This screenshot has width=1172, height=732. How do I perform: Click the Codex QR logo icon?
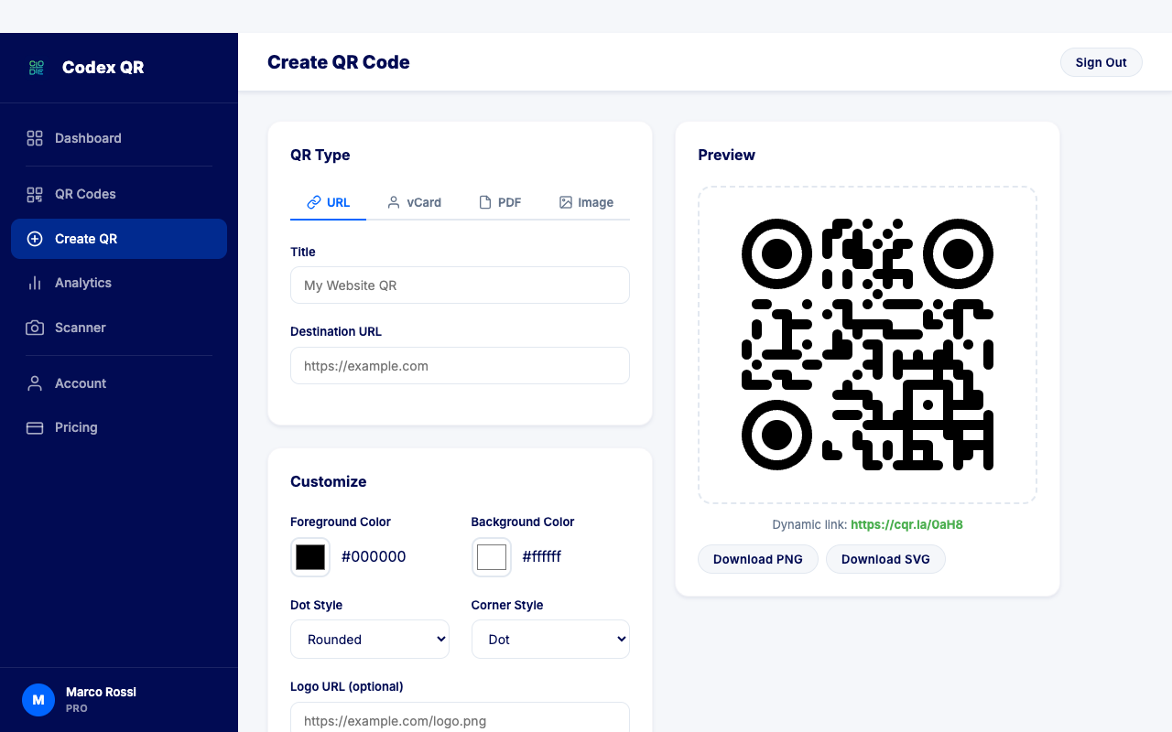point(36,67)
